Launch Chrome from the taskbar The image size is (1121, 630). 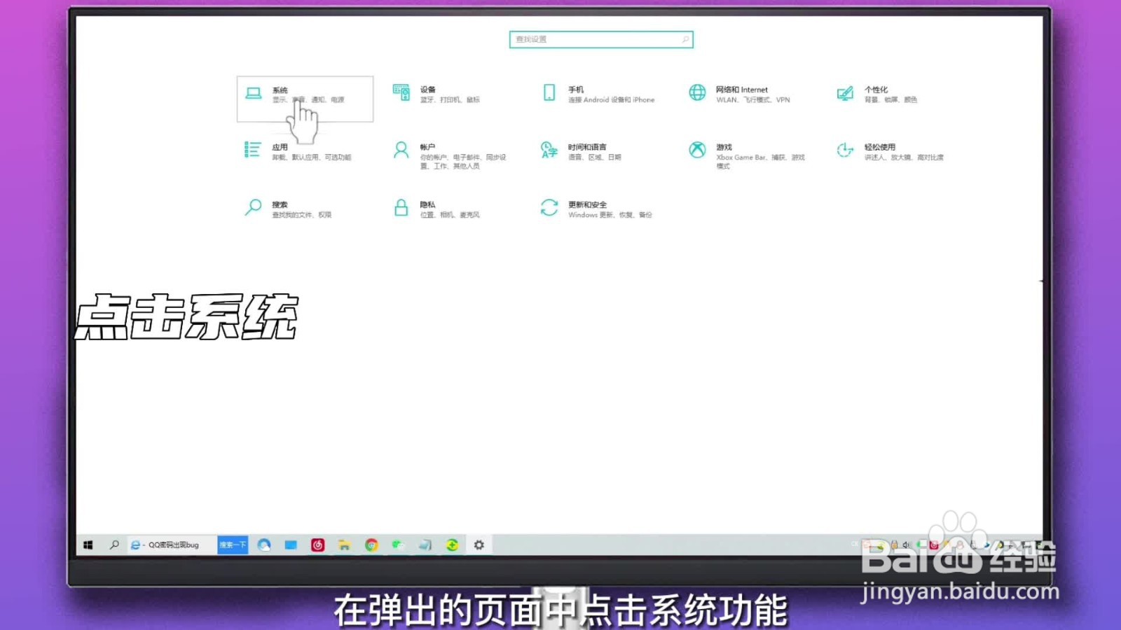371,545
